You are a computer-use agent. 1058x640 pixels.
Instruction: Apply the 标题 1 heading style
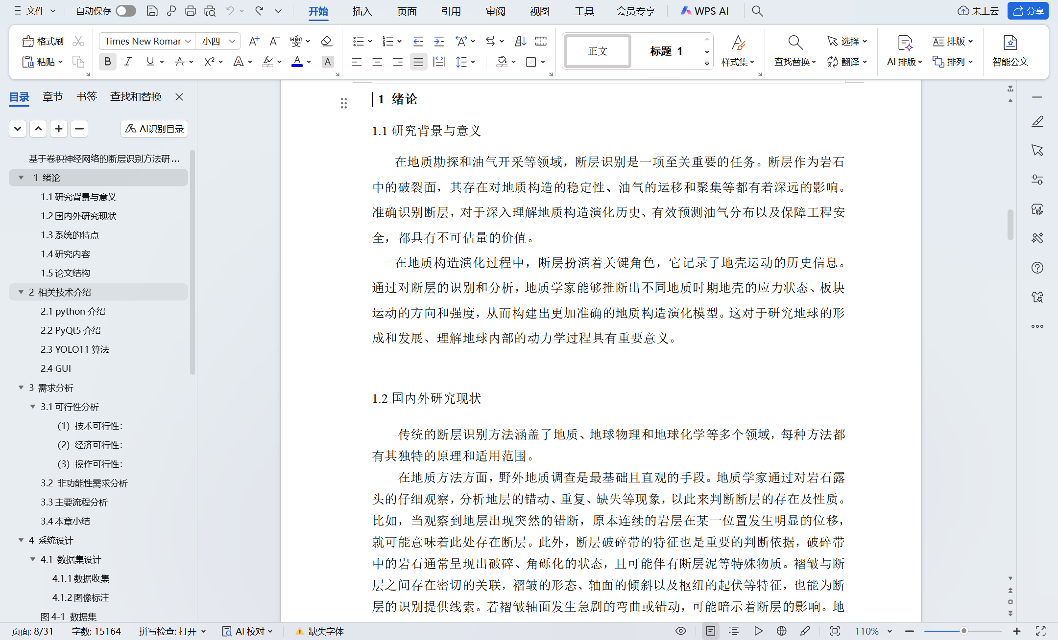666,51
